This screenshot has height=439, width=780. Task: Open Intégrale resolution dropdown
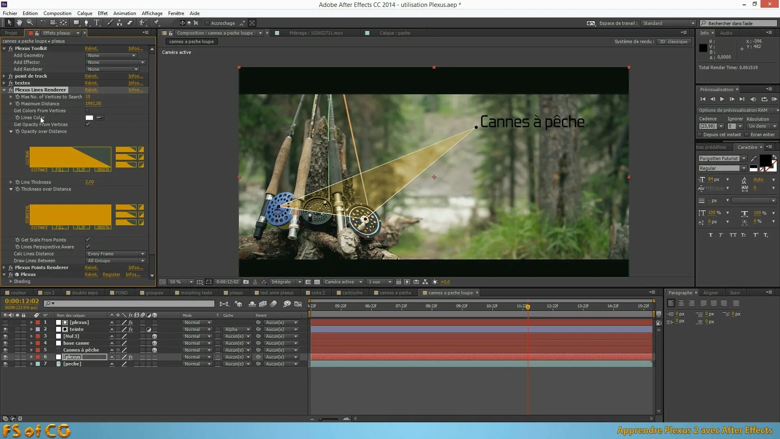(286, 282)
